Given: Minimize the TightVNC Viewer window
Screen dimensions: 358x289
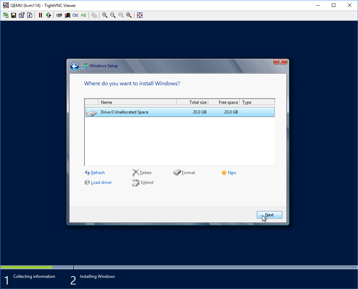Looking at the screenshot, I should (318, 5).
